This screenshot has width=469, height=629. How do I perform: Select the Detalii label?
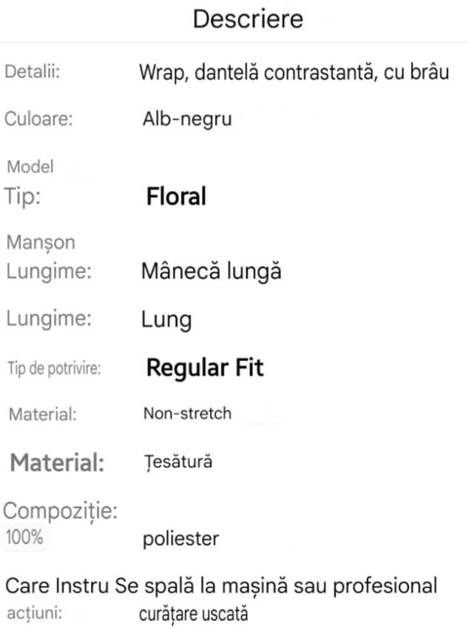[x=33, y=73]
